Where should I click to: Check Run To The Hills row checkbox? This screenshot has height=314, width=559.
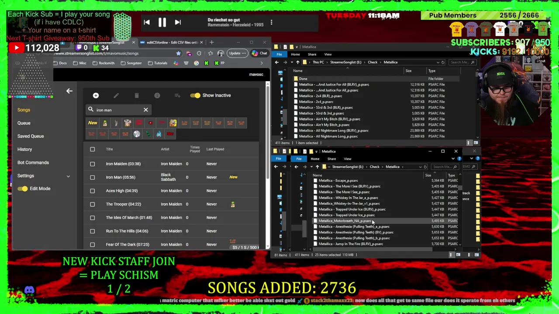(92, 231)
